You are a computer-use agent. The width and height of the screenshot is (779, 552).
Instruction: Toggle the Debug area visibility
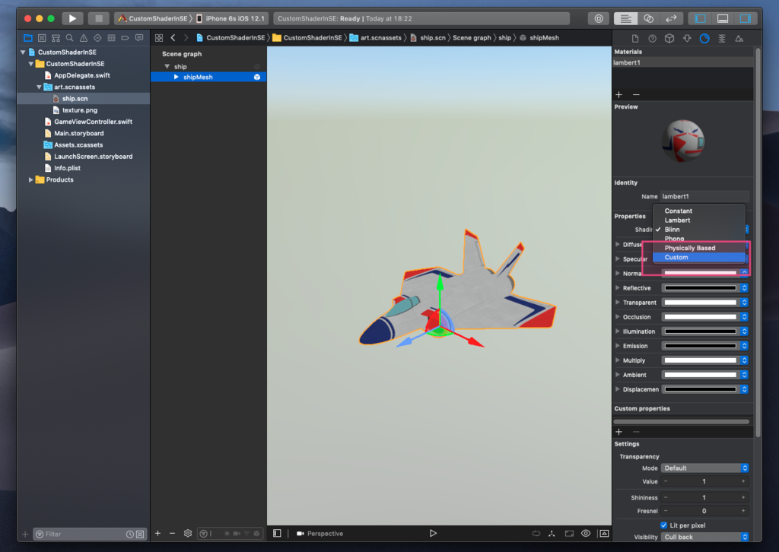coord(723,18)
